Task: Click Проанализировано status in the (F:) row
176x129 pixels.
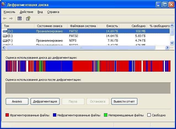Action: (49, 41)
